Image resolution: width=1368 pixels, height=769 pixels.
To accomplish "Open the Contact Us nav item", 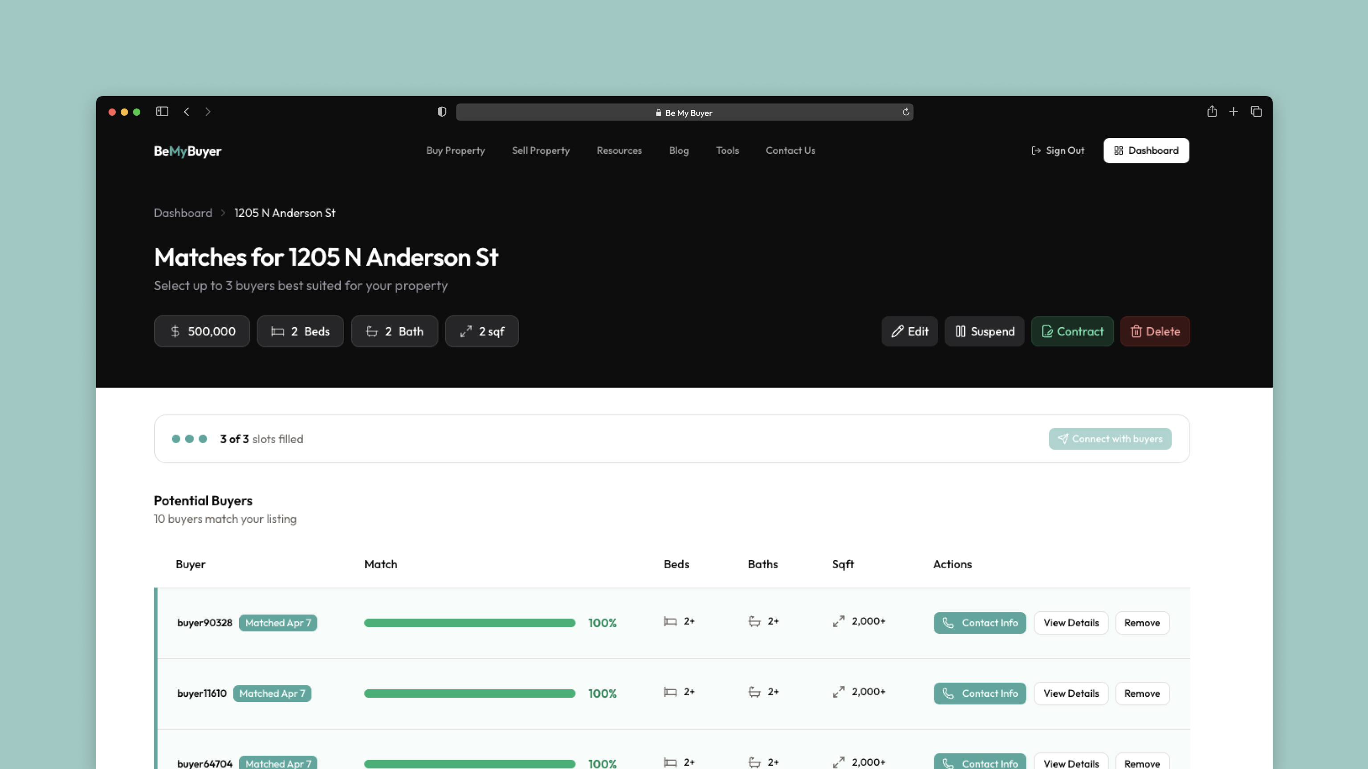I will coord(790,151).
